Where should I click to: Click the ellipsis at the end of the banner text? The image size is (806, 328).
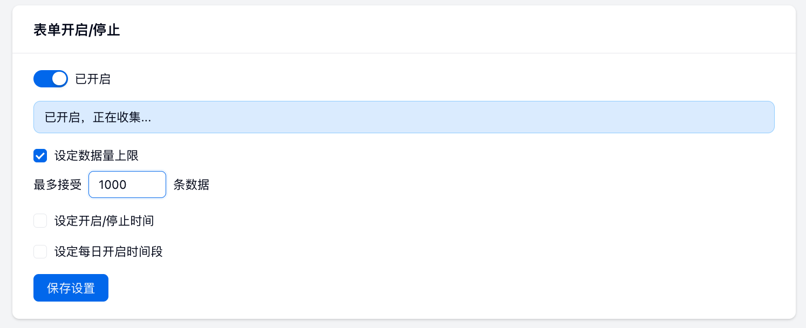[146, 118]
